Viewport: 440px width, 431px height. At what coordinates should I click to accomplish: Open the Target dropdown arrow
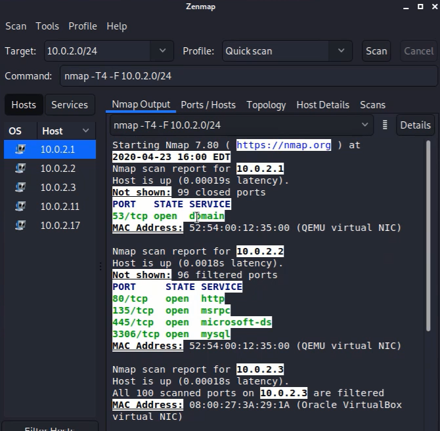(x=162, y=51)
